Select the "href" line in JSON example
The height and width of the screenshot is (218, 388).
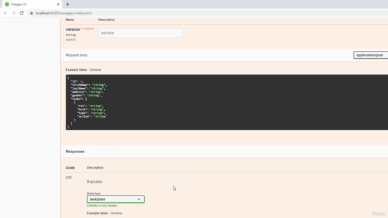pyautogui.click(x=91, y=109)
